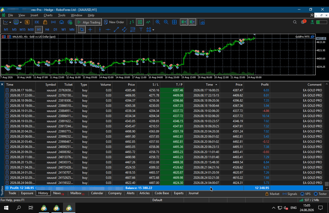Screen dimensions: 329x213
Task: Open Windows taskbar search
Action: tap(19, 208)
